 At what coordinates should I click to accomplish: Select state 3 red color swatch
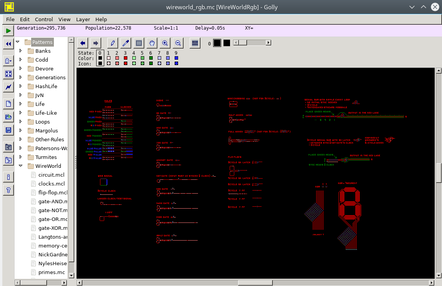coord(125,58)
